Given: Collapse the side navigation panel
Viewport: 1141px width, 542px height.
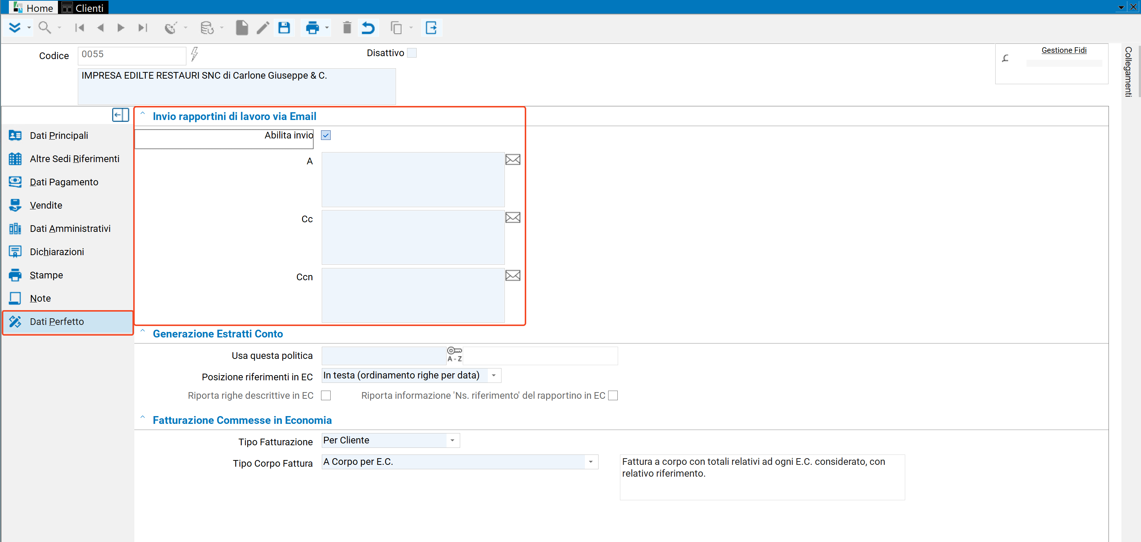Looking at the screenshot, I should 120,115.
